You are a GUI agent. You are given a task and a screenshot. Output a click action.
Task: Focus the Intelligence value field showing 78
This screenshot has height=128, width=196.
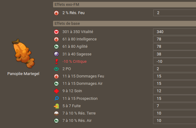click(175, 39)
